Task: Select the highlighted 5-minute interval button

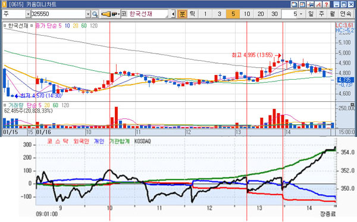Action: [x=233, y=14]
